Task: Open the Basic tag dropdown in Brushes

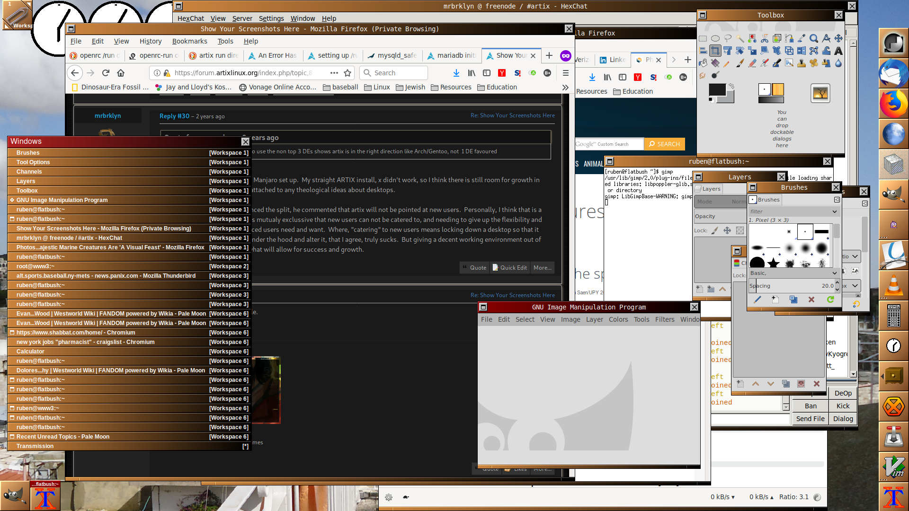Action: pos(834,273)
